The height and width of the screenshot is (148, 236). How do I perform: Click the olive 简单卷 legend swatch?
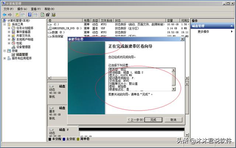coord(78,139)
